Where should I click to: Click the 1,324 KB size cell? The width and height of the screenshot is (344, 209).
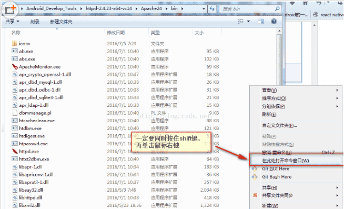[x=210, y=205]
